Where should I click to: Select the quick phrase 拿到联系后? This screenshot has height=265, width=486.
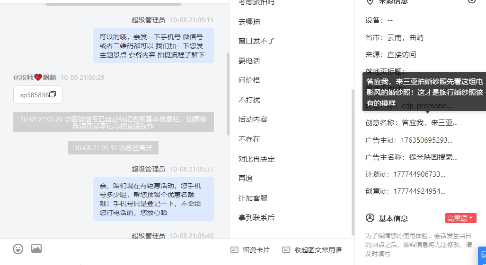click(x=256, y=218)
